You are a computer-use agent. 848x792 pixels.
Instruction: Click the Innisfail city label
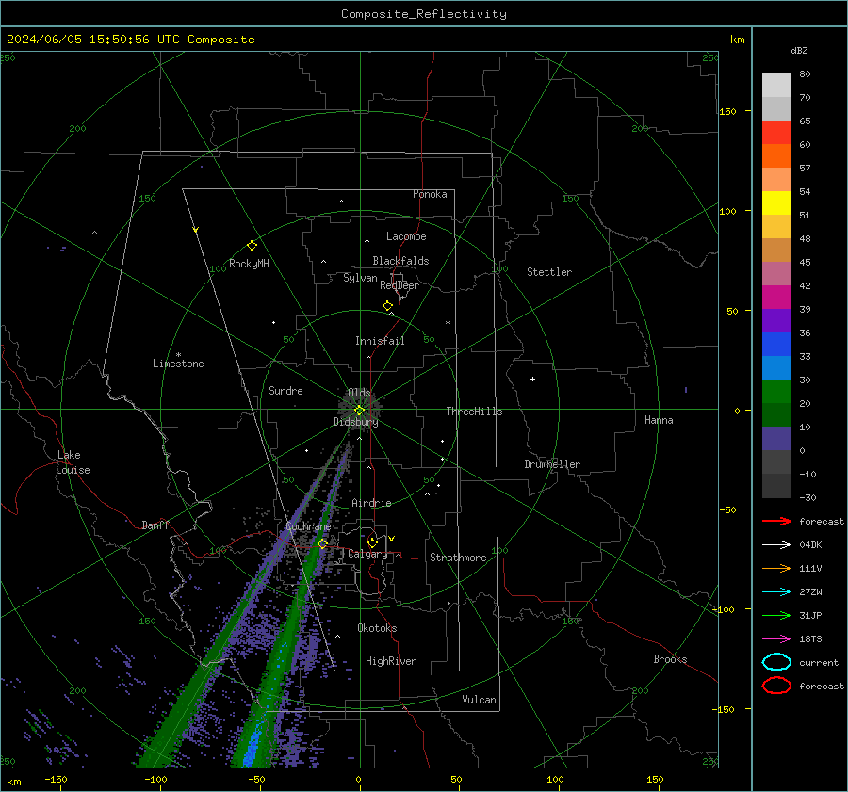click(x=380, y=341)
